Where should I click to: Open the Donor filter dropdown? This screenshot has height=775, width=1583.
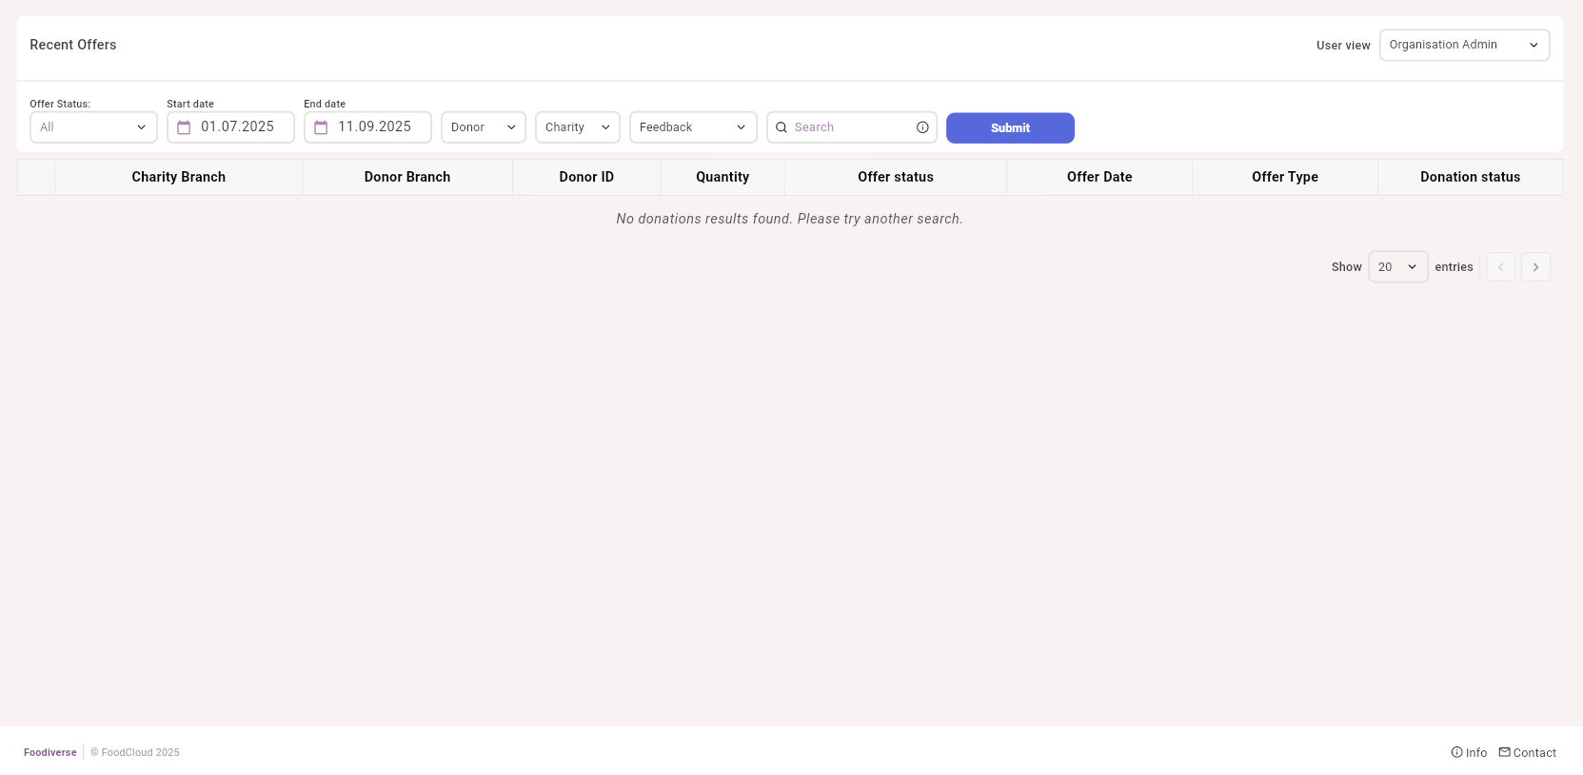pos(483,127)
